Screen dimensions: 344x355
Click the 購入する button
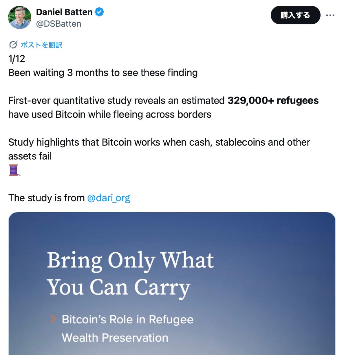click(x=295, y=15)
